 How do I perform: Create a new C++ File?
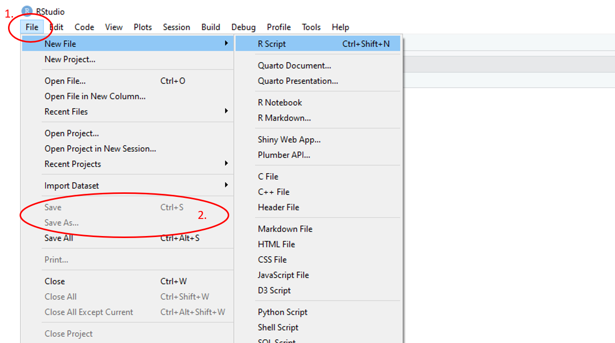click(x=318, y=192)
